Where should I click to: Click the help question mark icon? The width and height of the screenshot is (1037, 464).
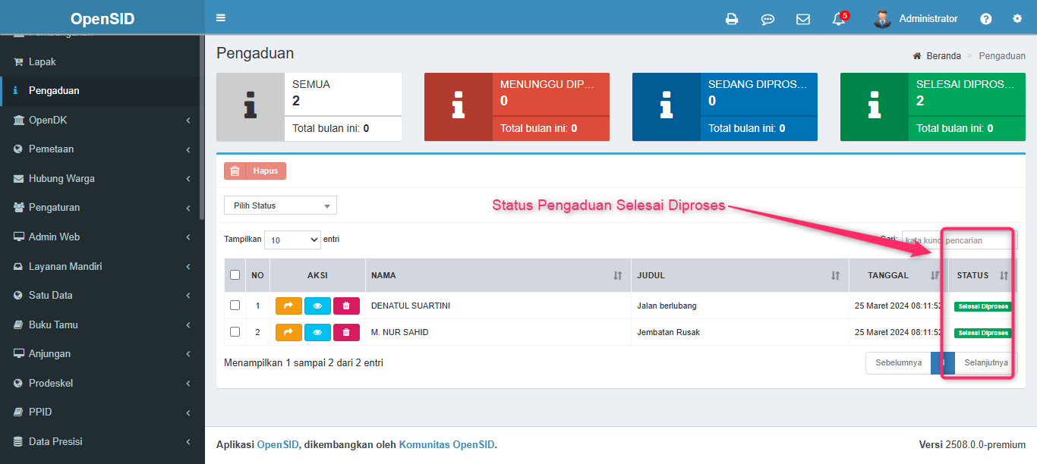(985, 19)
